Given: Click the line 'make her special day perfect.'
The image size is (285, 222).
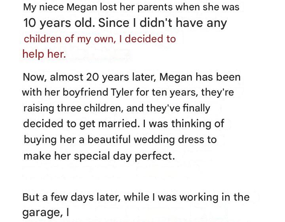Looking at the screenshot, I should click(x=99, y=156).
